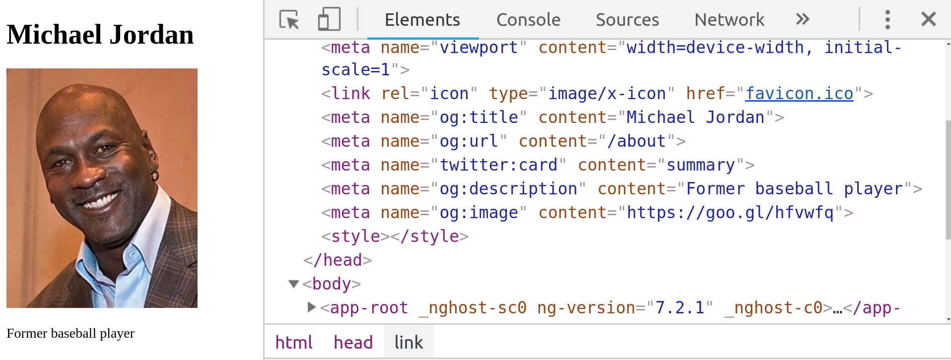This screenshot has width=951, height=360.
Task: Select the head breadcrumb item
Action: 353,342
